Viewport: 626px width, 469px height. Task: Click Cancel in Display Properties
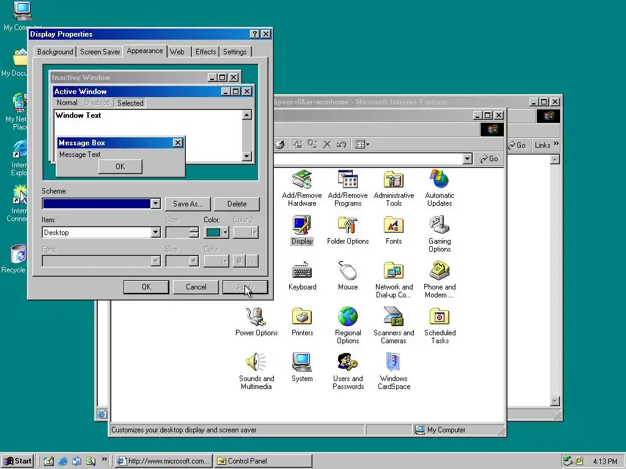(196, 287)
